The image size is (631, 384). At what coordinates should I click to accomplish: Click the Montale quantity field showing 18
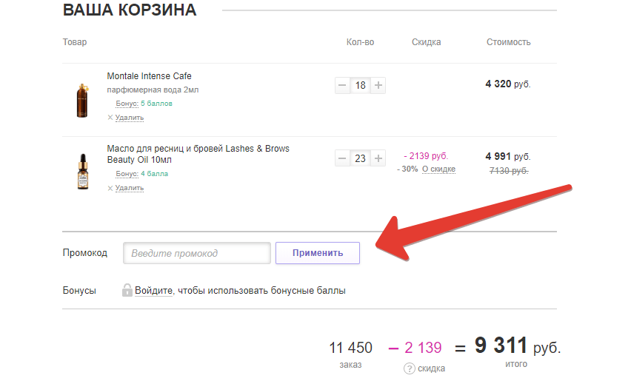[x=360, y=85]
